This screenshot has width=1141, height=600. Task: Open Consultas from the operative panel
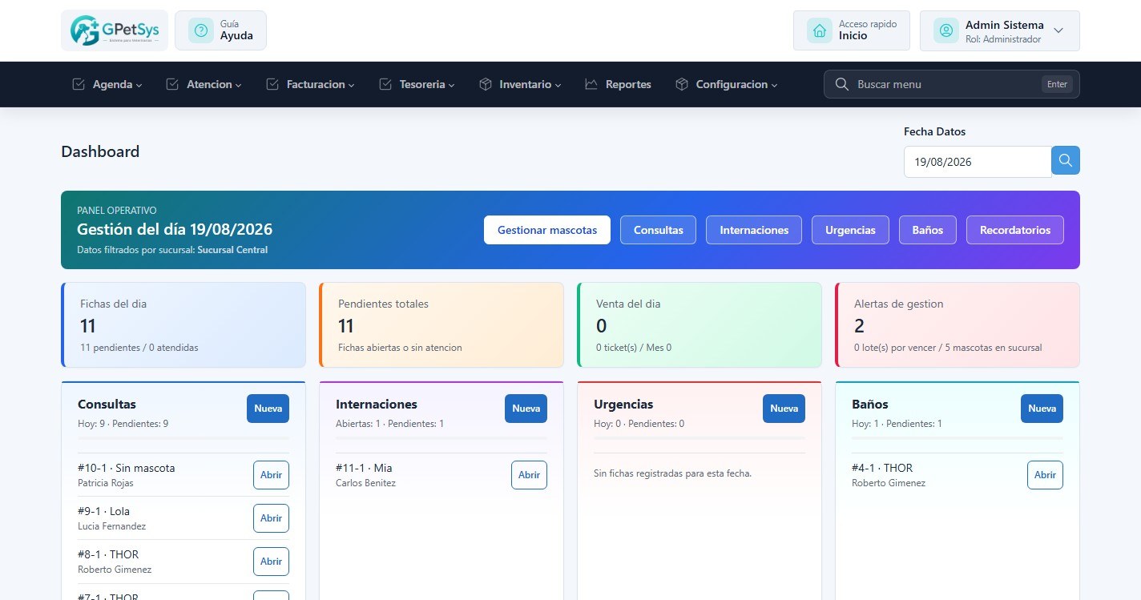658,230
